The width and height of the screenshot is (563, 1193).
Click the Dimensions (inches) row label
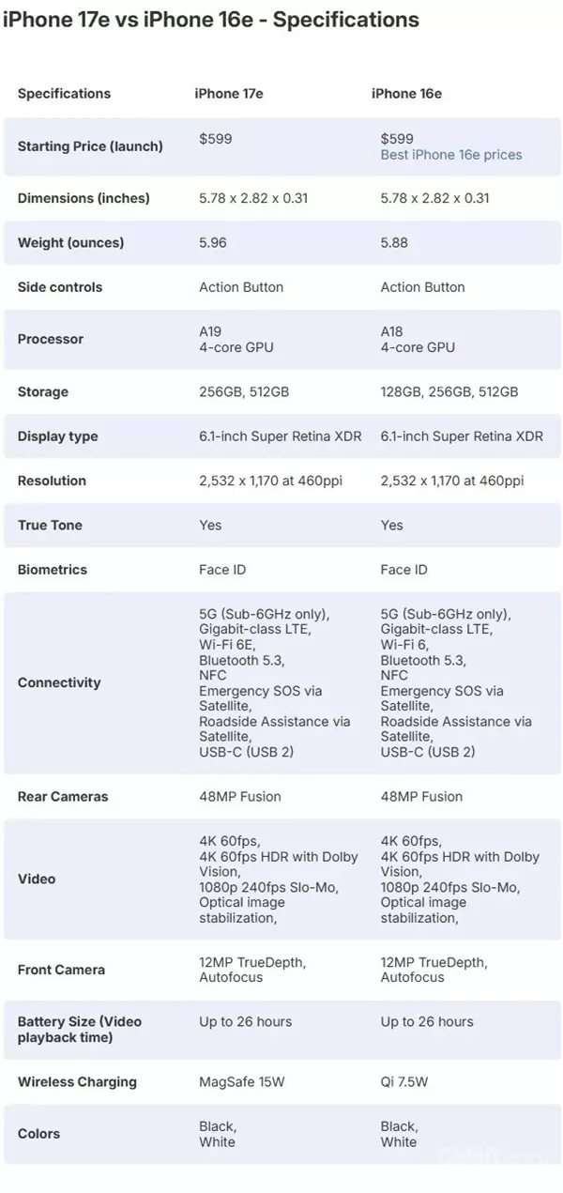(x=84, y=198)
